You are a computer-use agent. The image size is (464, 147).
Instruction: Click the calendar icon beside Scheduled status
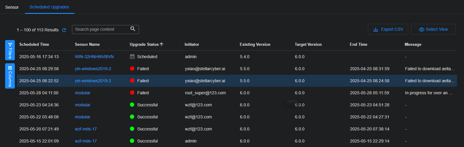click(x=132, y=56)
